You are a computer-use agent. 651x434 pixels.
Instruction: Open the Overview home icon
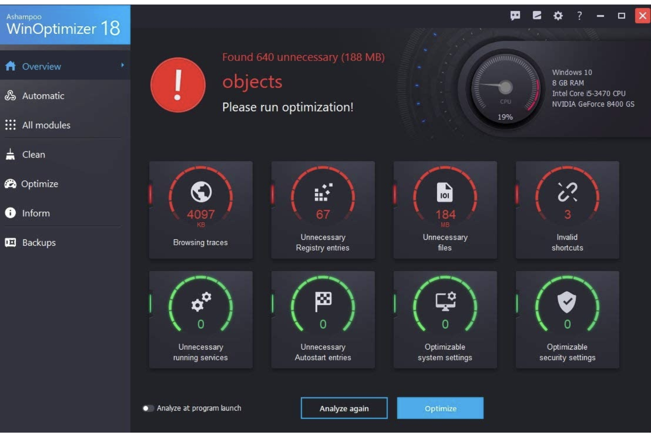pyautogui.click(x=10, y=66)
